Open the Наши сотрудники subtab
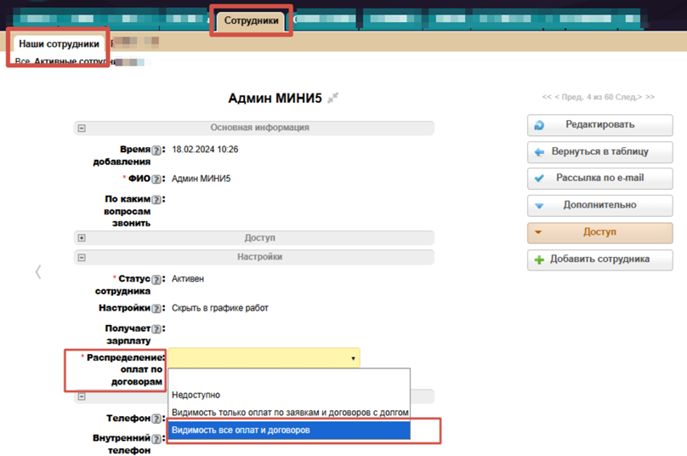The width and height of the screenshot is (687, 456). pyautogui.click(x=59, y=44)
